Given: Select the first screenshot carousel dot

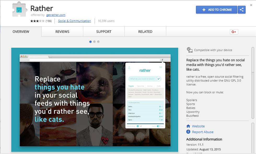Looking at the screenshot, I should (91, 42).
